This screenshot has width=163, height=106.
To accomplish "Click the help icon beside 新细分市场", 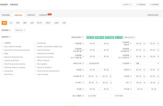I will coord(83,64).
